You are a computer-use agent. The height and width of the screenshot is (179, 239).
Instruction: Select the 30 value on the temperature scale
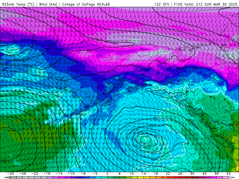tap(192, 174)
